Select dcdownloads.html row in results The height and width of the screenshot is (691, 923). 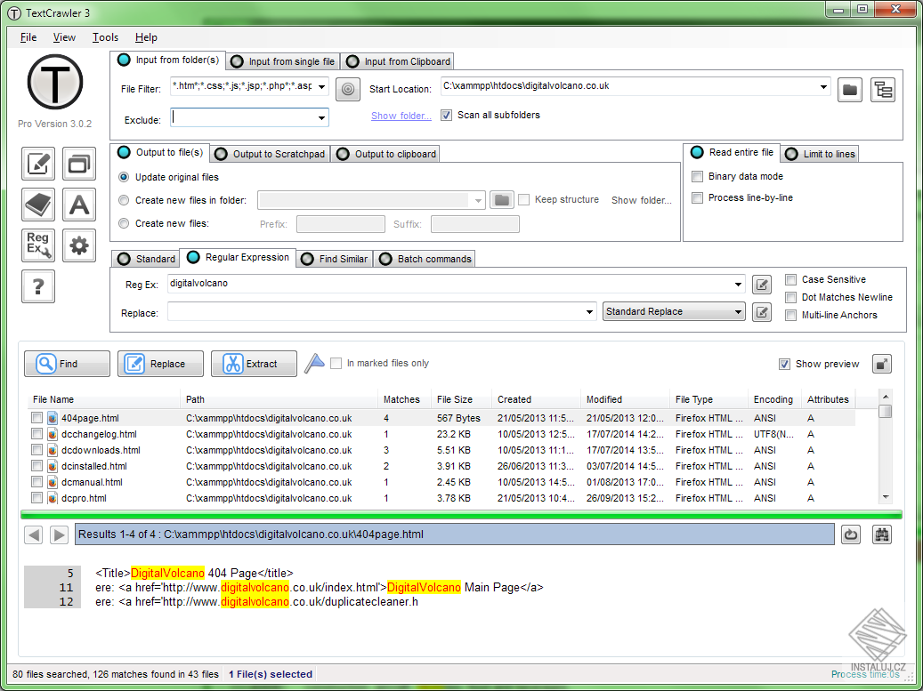441,451
